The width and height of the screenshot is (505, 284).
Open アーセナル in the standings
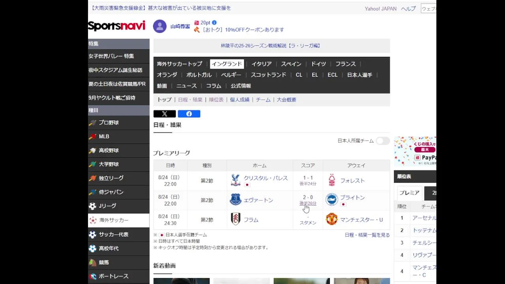pos(425,218)
